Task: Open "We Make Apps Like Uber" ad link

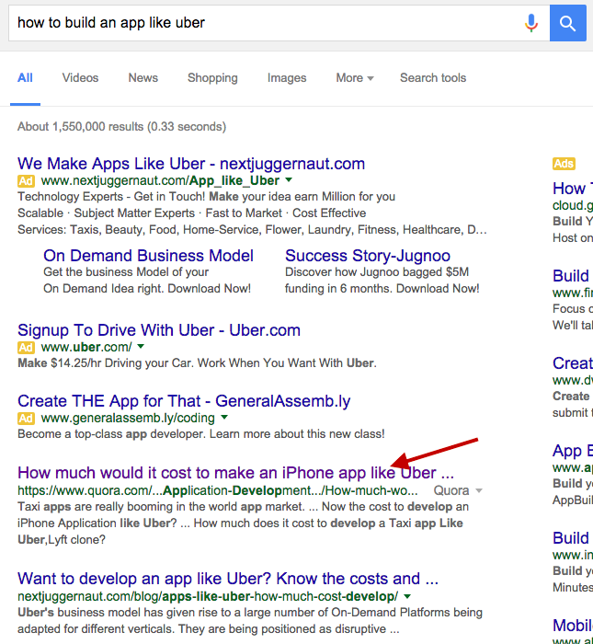Action: (x=191, y=164)
